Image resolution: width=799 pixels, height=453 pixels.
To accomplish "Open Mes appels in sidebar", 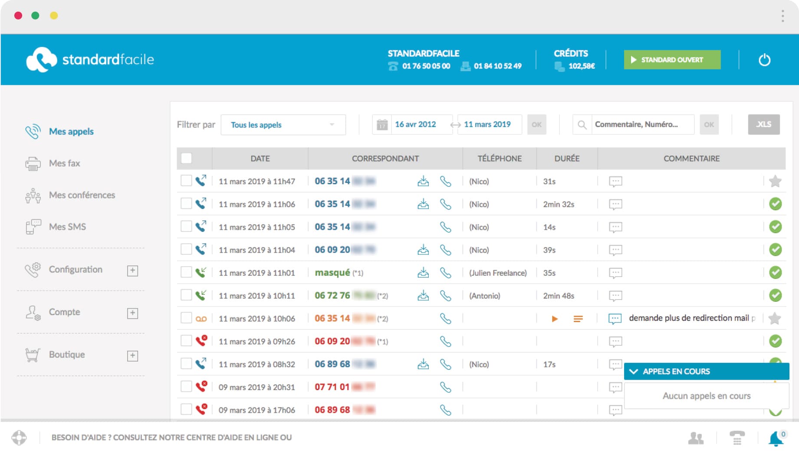I will 71,131.
